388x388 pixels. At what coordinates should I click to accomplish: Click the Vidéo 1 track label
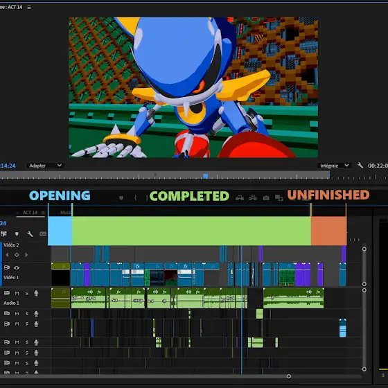pos(11,277)
